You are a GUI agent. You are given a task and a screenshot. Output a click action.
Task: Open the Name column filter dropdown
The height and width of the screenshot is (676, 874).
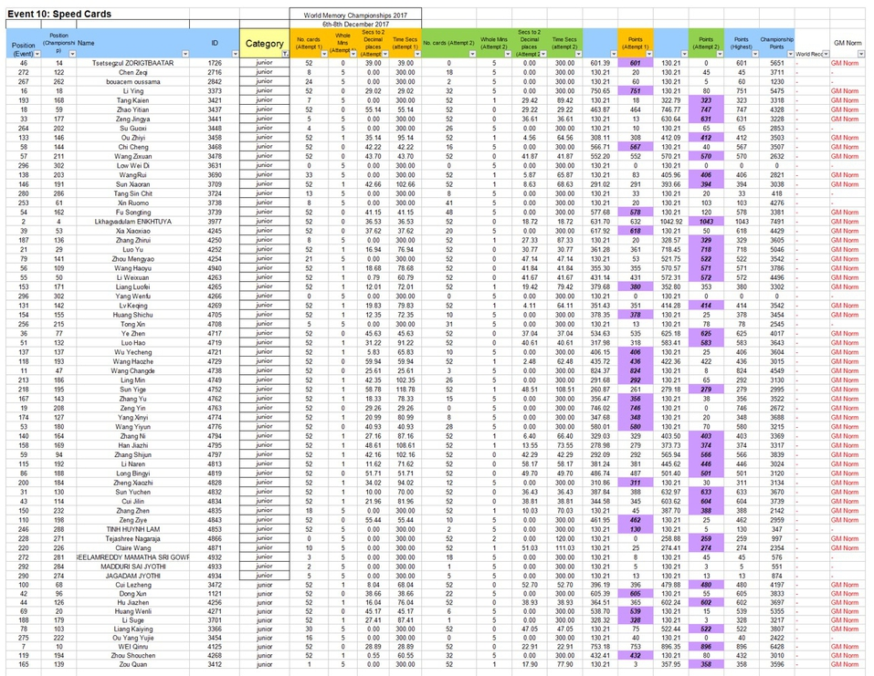pyautogui.click(x=185, y=54)
